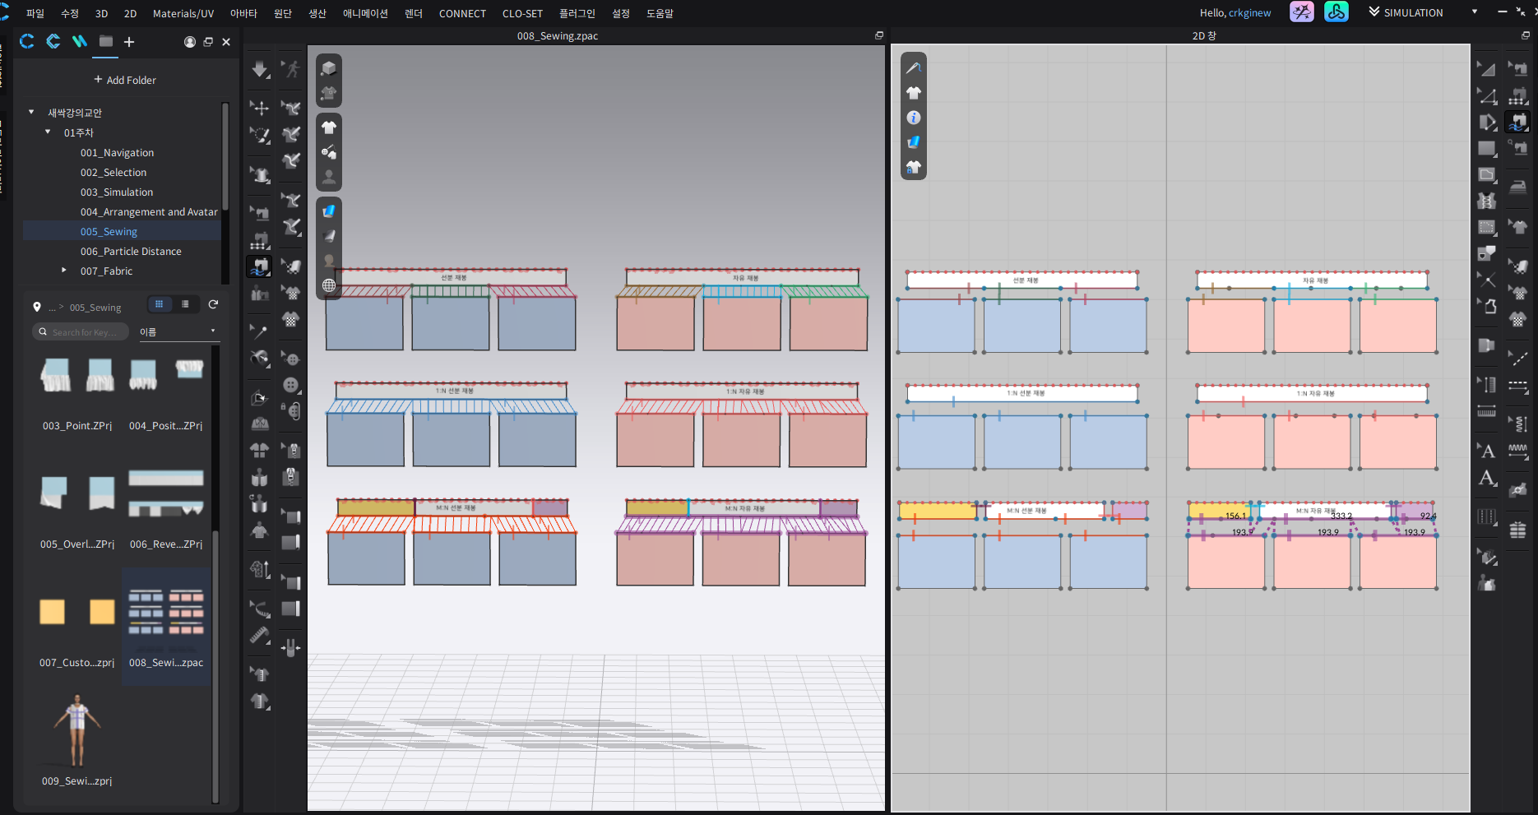Click the refresh icon in library panel
Viewport: 1538px width, 815px height.
(x=213, y=304)
